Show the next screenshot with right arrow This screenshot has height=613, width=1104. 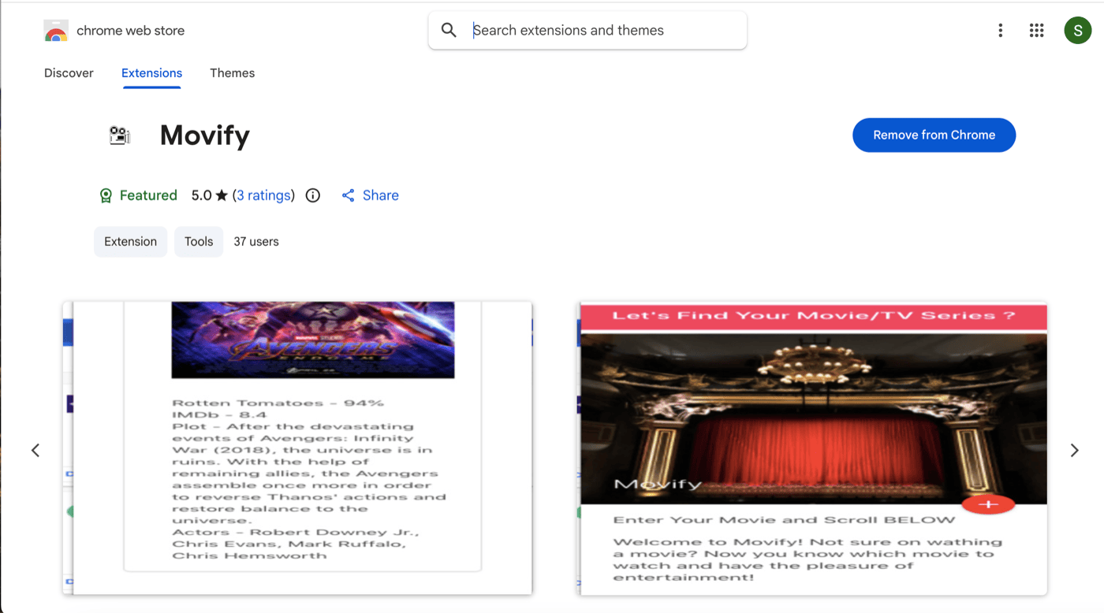(1074, 450)
